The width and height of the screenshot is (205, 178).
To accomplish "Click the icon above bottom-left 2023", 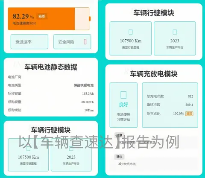I will pos(71,149).
